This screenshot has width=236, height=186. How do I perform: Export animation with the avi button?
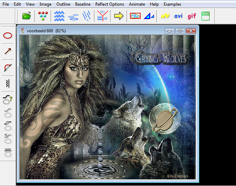click(x=178, y=16)
